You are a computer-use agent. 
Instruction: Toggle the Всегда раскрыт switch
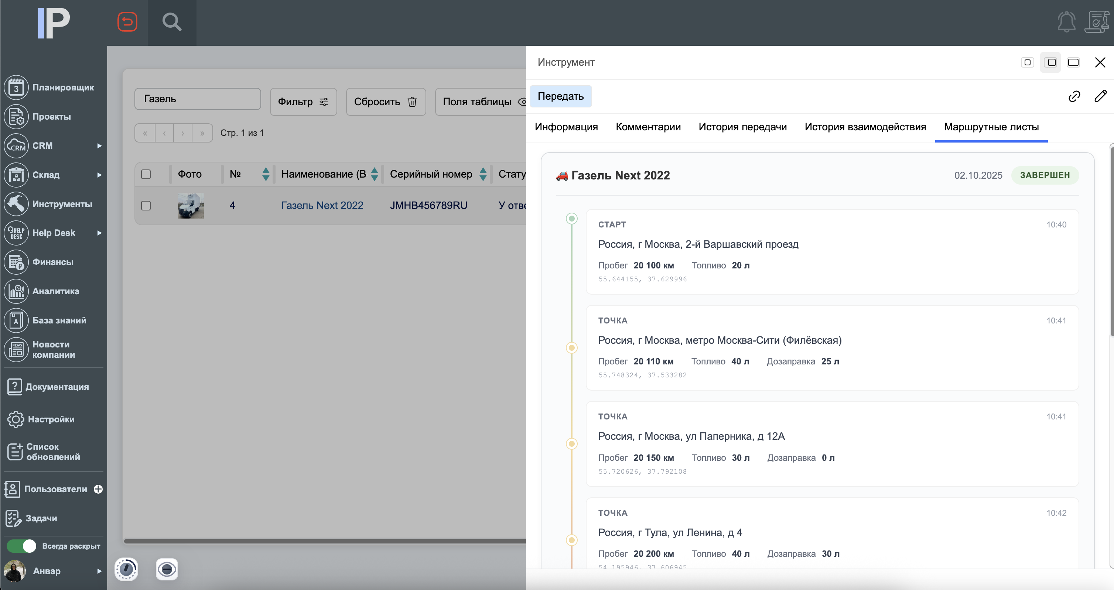coord(22,546)
